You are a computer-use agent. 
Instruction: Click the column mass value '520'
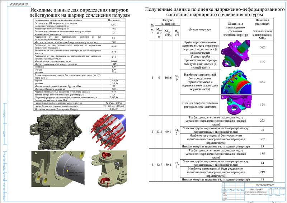[114, 67]
